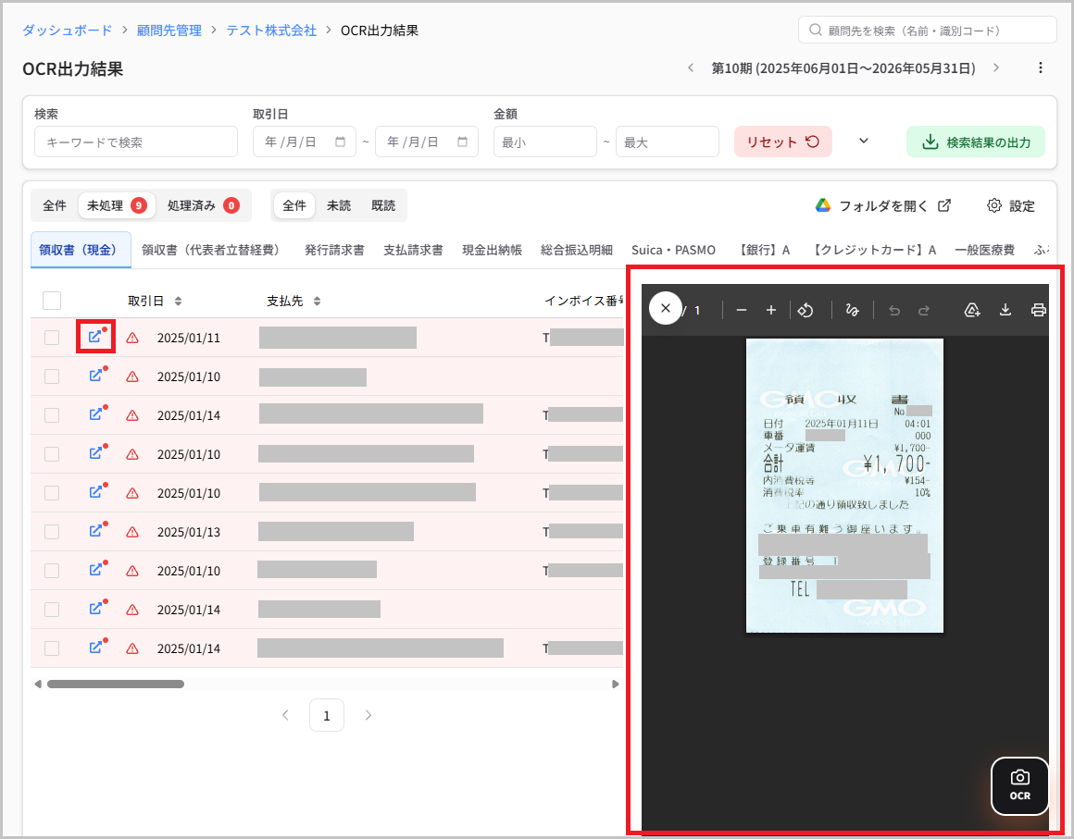The width and height of the screenshot is (1074, 839).
Task: Open Google Drive folder via フォルダを開く
Action: (883, 205)
